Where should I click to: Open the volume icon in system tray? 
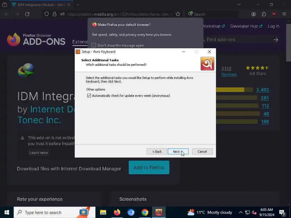(x=254, y=212)
